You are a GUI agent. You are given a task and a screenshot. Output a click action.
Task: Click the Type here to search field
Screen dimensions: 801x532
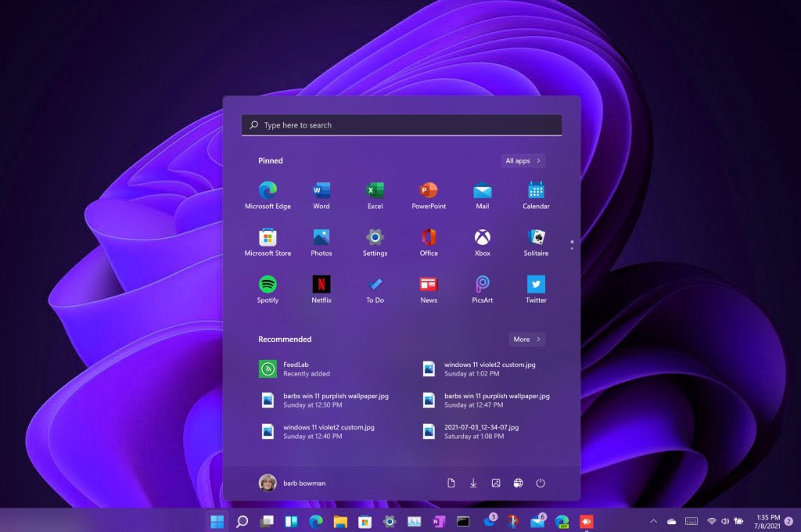point(401,125)
